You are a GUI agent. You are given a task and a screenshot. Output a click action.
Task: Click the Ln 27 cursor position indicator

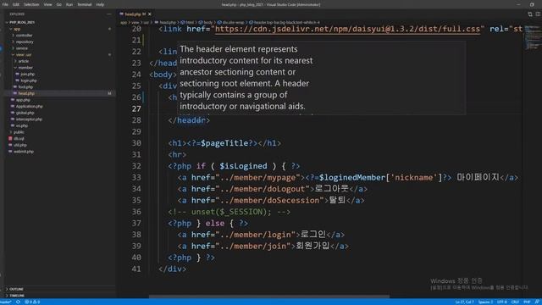coord(465,302)
